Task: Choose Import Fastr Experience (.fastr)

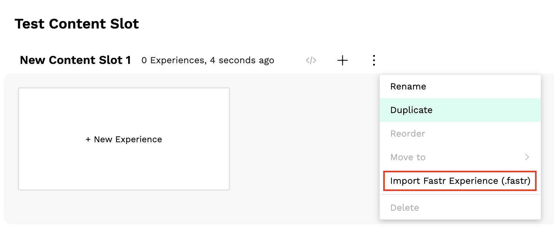Action: pyautogui.click(x=460, y=181)
